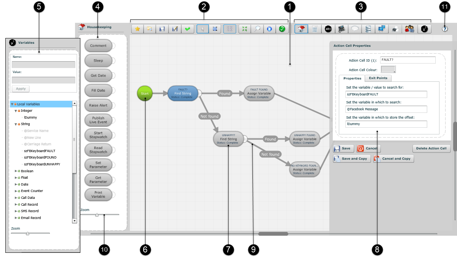Click the star favourites toolbar icon
This screenshot has height=257, width=457.
coord(137,29)
